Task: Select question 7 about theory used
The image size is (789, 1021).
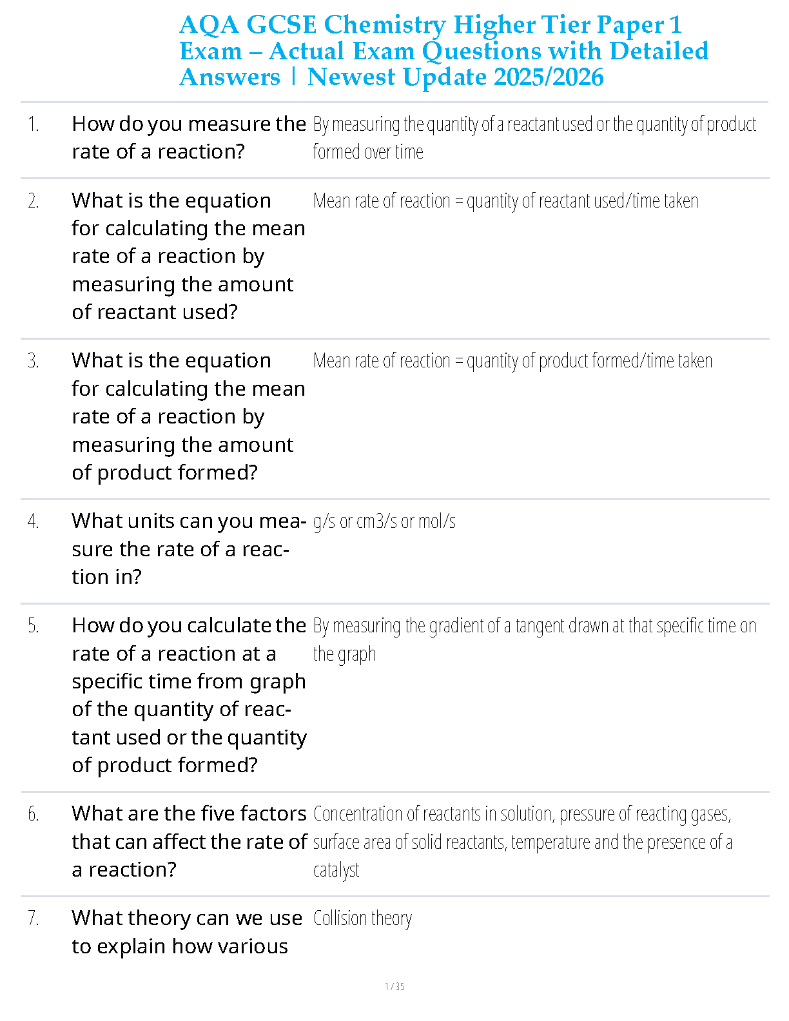Action: tap(187, 932)
